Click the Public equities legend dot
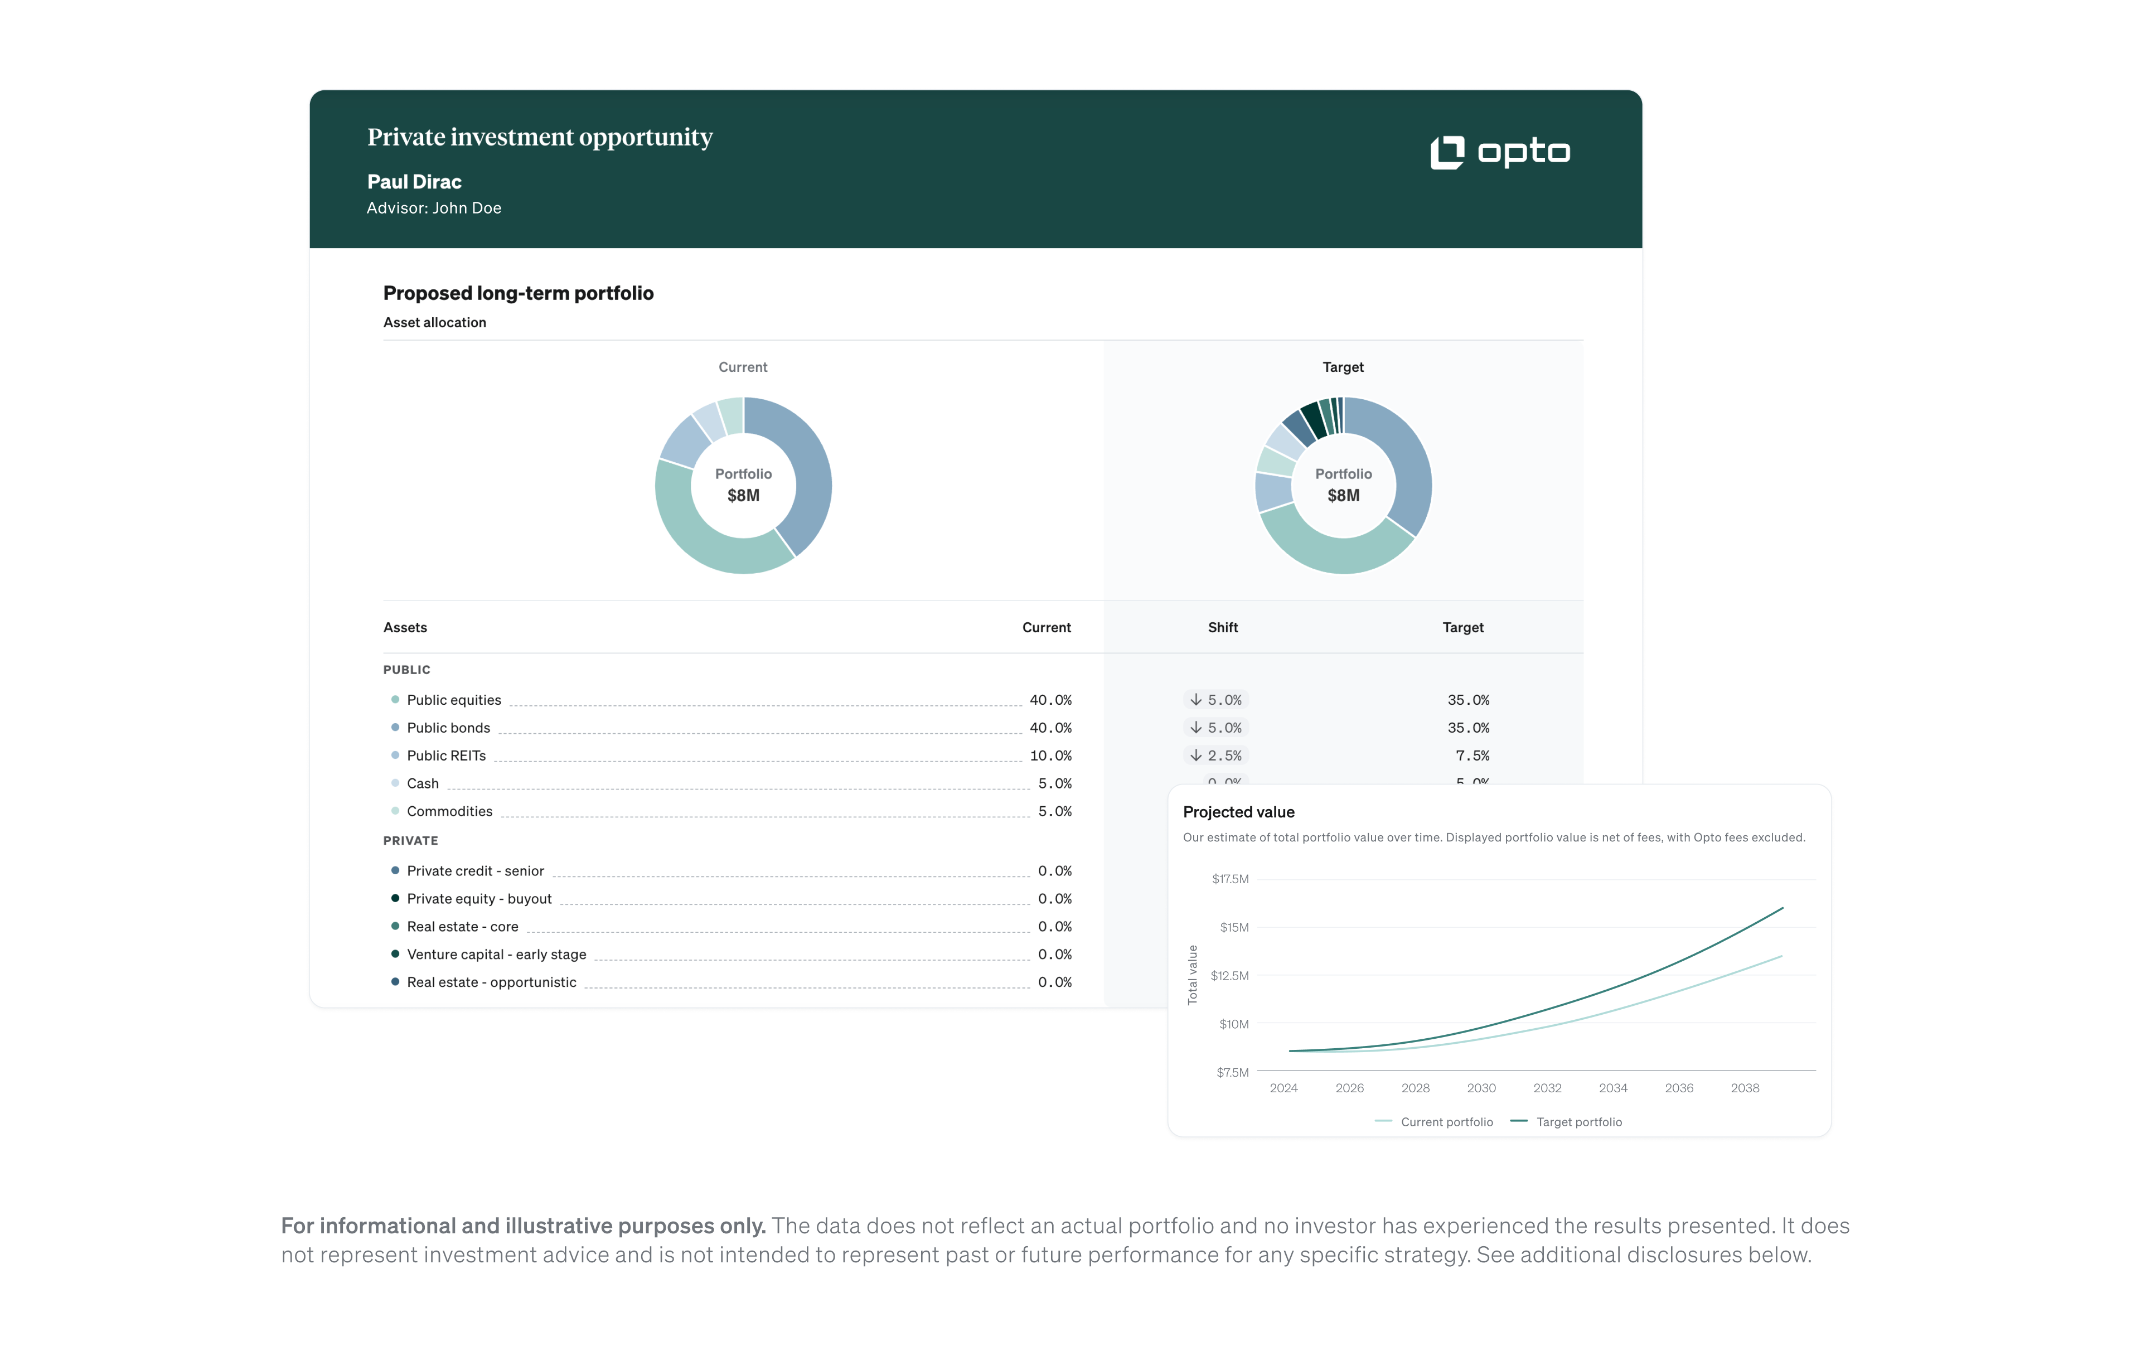 click(x=395, y=700)
